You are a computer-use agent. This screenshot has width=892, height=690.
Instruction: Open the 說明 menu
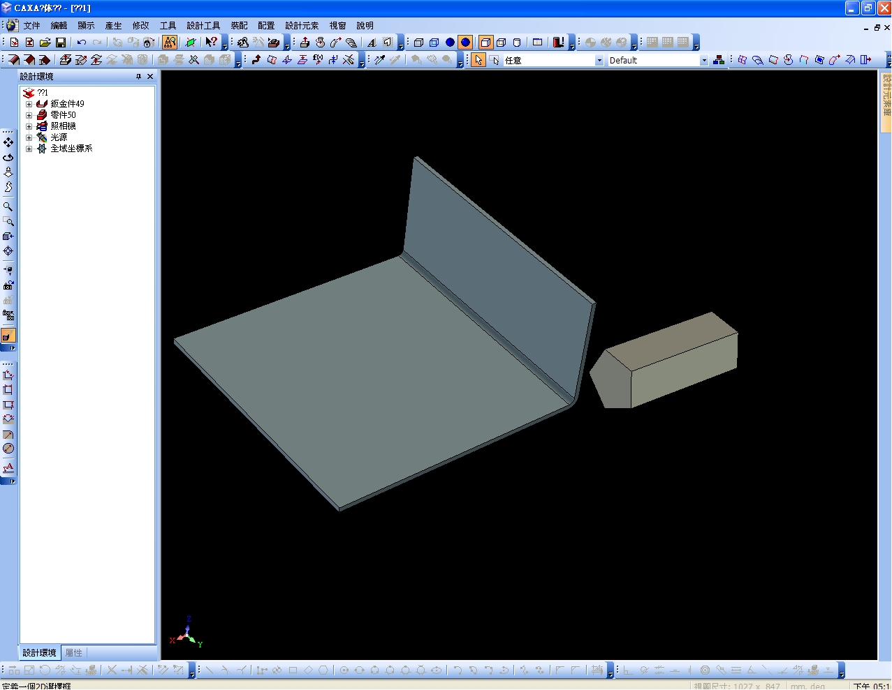365,26
